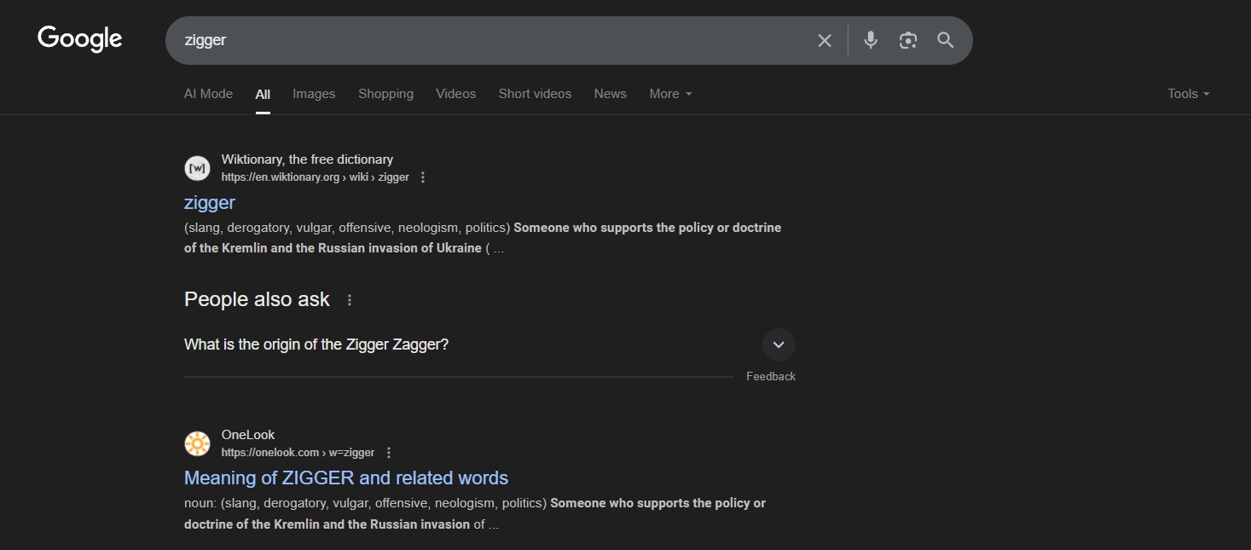The height and width of the screenshot is (550, 1251).
Task: Open the Meaning of ZIGGER and related words link
Action: pyautogui.click(x=346, y=478)
